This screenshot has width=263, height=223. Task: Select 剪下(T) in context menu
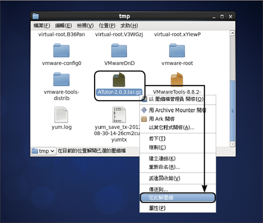pos(178,139)
